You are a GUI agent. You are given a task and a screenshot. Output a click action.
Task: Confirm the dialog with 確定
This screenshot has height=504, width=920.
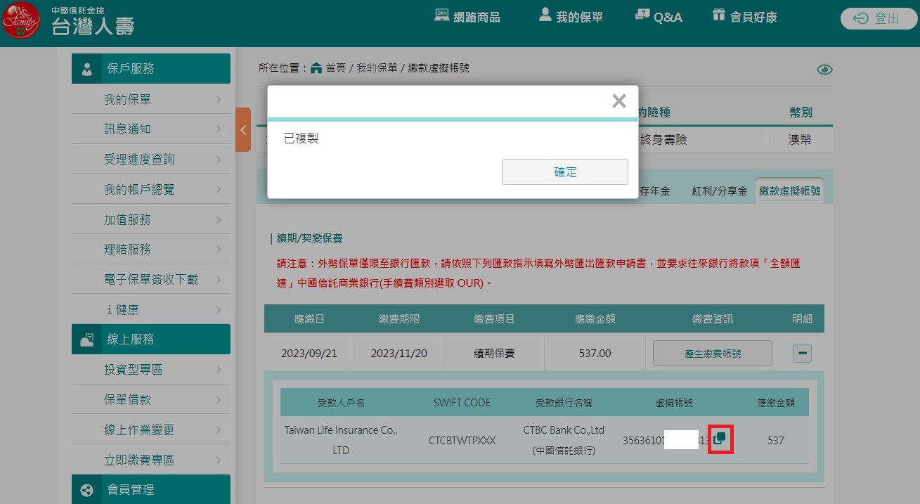565,172
